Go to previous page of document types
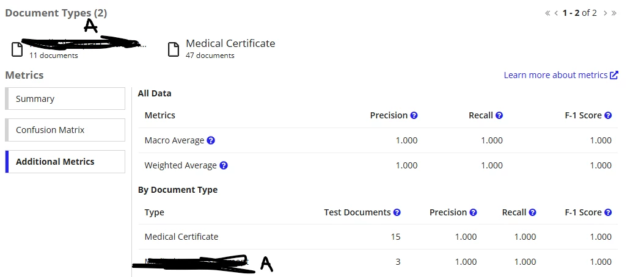The width and height of the screenshot is (630, 277). click(x=556, y=13)
